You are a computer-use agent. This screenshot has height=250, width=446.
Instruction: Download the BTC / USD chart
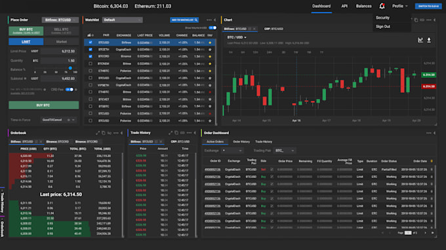429,41
